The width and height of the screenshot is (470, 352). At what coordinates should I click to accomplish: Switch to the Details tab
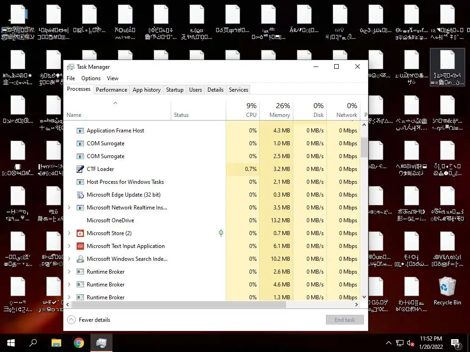pyautogui.click(x=216, y=90)
